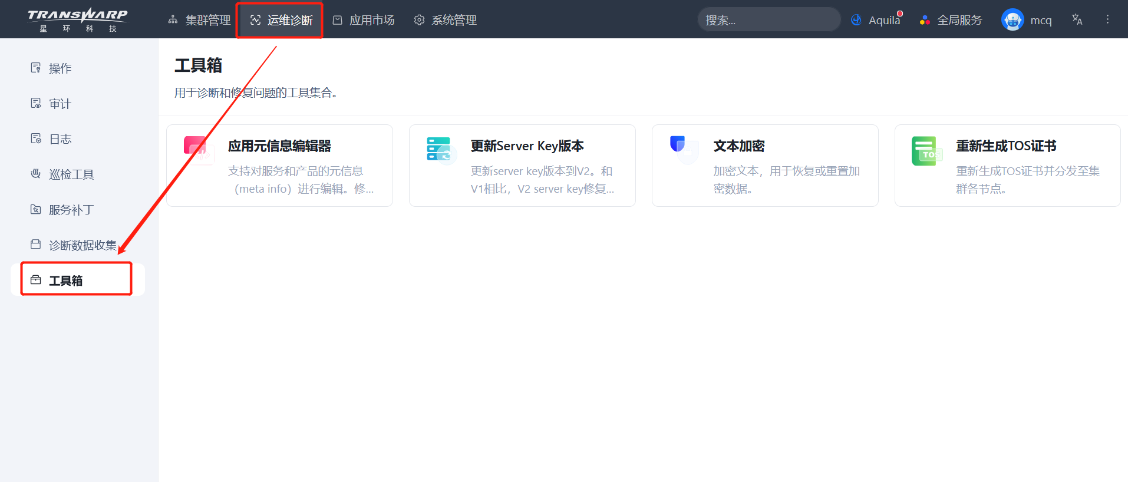Click the 运维诊断 diagnostics icon
Screen dimensions: 1128x482
click(x=255, y=20)
